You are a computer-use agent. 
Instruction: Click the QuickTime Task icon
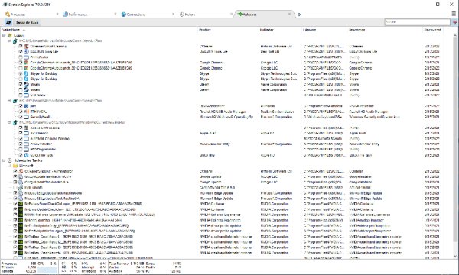coord(26,155)
